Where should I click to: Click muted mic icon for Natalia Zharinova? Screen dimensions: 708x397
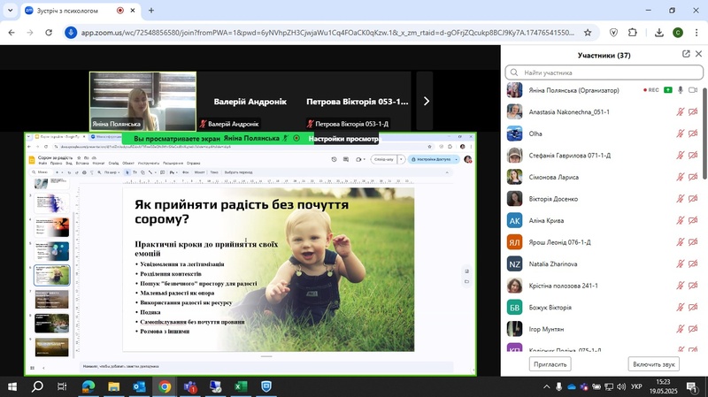pos(680,263)
